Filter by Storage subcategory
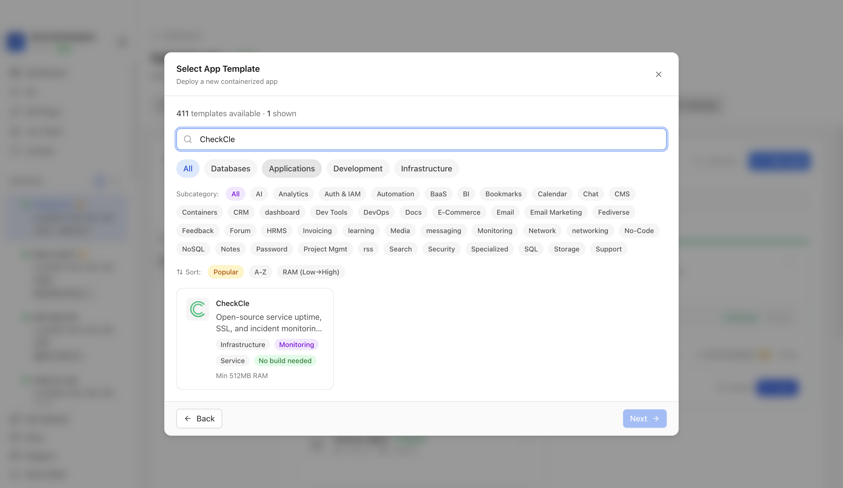Image resolution: width=843 pixels, height=488 pixels. click(x=566, y=249)
